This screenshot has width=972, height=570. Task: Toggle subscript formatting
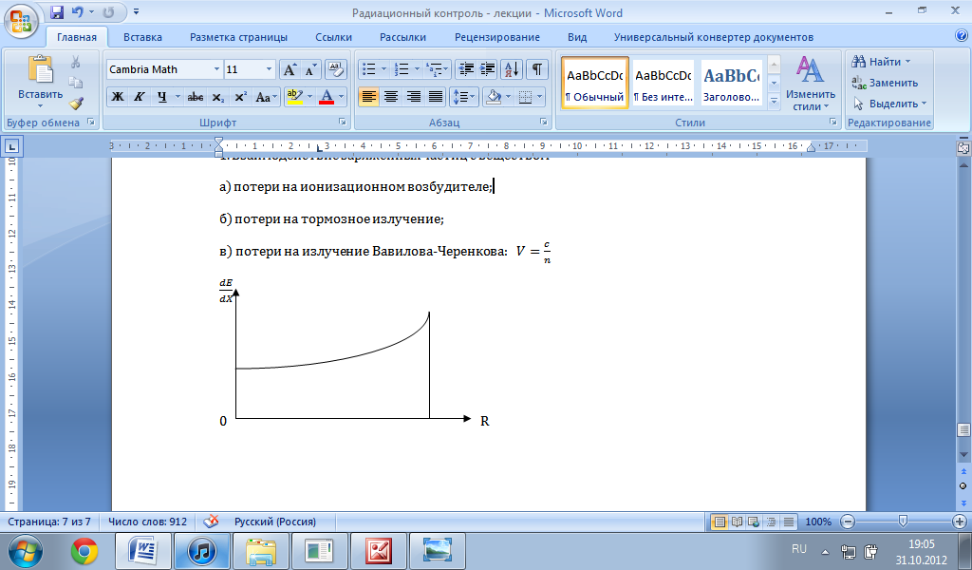(x=217, y=97)
